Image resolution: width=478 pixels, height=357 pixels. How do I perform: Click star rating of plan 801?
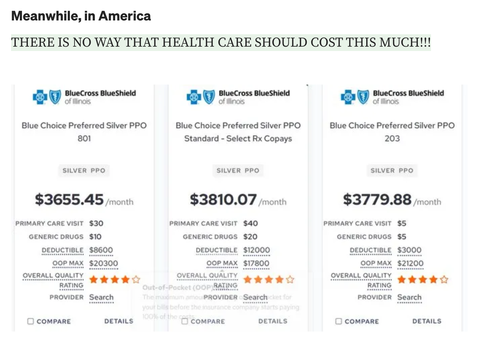pyautogui.click(x=114, y=279)
